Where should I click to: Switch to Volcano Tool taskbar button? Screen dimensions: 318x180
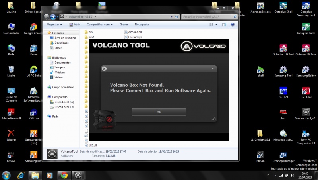pyautogui.click(x=78, y=175)
